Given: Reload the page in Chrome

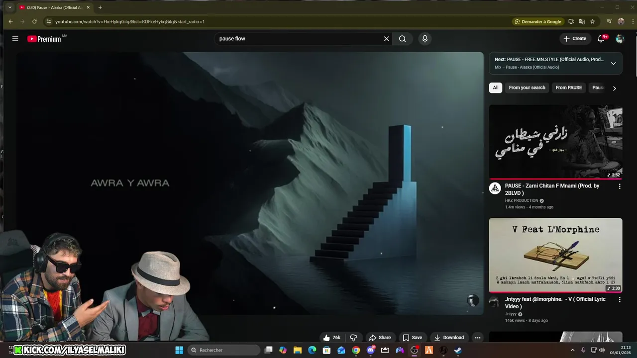Looking at the screenshot, I should [34, 21].
